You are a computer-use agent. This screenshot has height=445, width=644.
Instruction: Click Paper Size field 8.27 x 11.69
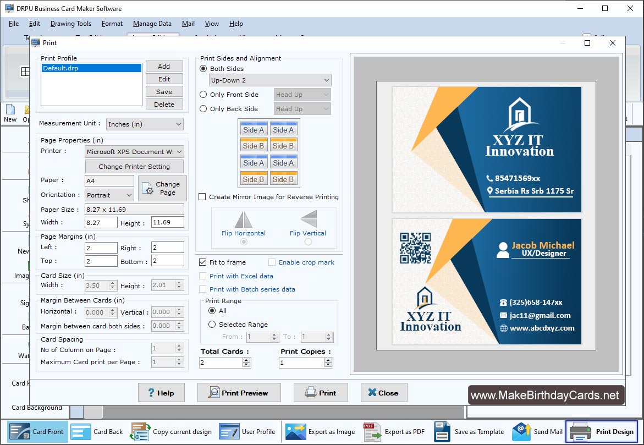pos(134,210)
